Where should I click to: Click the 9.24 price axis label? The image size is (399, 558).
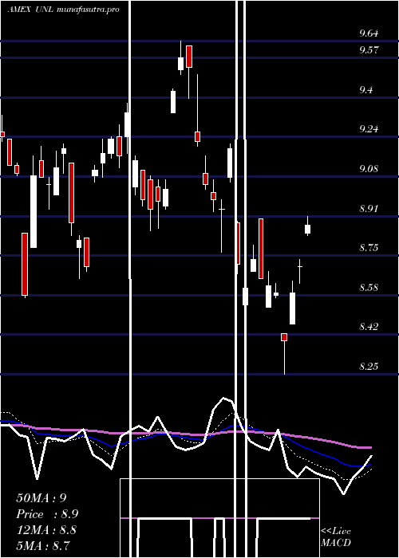coord(369,129)
